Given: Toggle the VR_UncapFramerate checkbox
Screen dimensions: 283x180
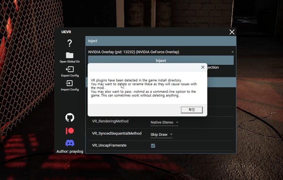Looking at the screenshot, I should point(153,146).
